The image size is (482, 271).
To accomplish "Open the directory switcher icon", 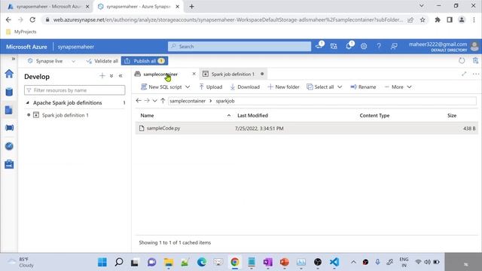I will pyautogui.click(x=334, y=47).
